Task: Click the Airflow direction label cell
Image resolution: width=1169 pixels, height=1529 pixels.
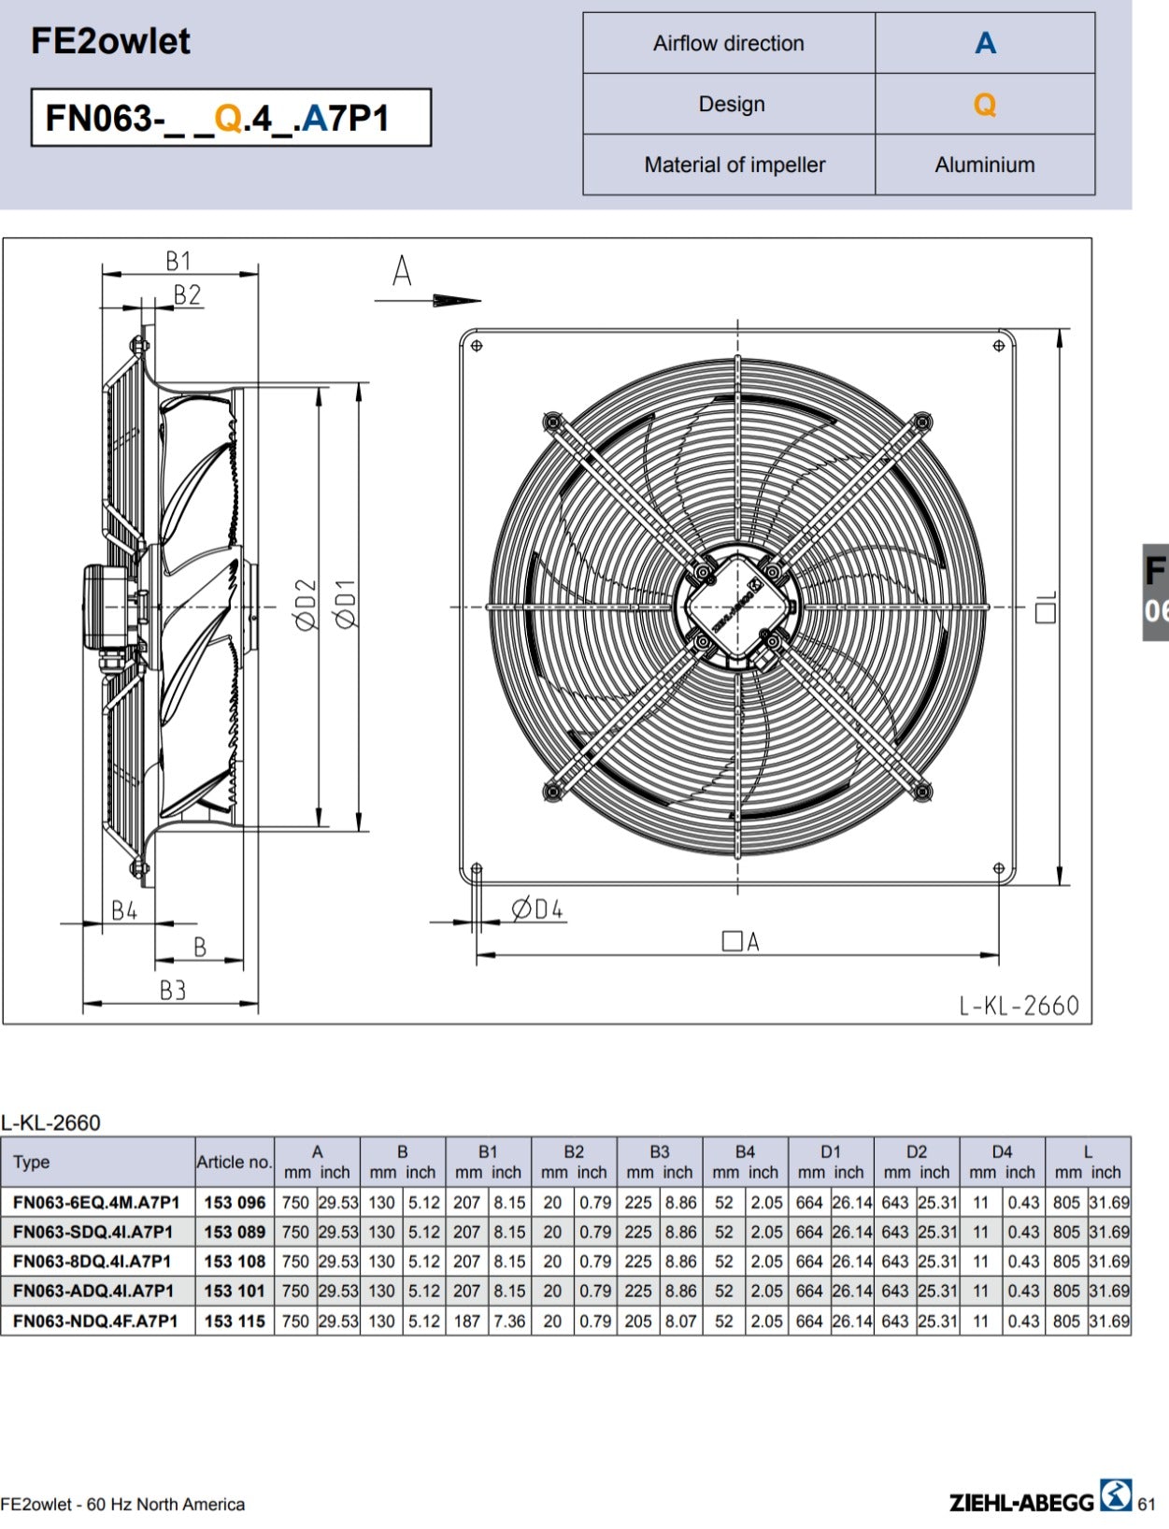Action: (x=729, y=43)
